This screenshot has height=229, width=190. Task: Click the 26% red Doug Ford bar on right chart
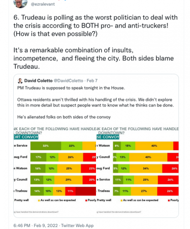(170, 168)
